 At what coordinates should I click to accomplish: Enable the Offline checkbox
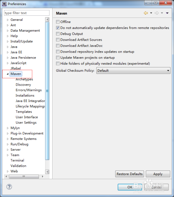pos(58,22)
